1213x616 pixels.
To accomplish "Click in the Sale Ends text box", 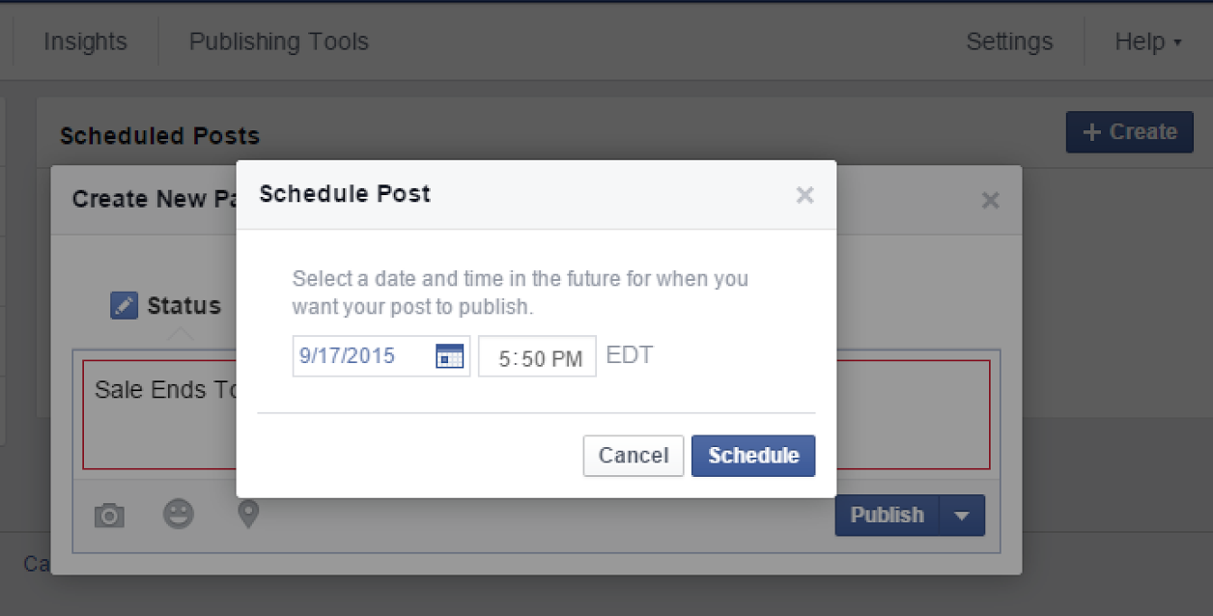I will (x=536, y=415).
